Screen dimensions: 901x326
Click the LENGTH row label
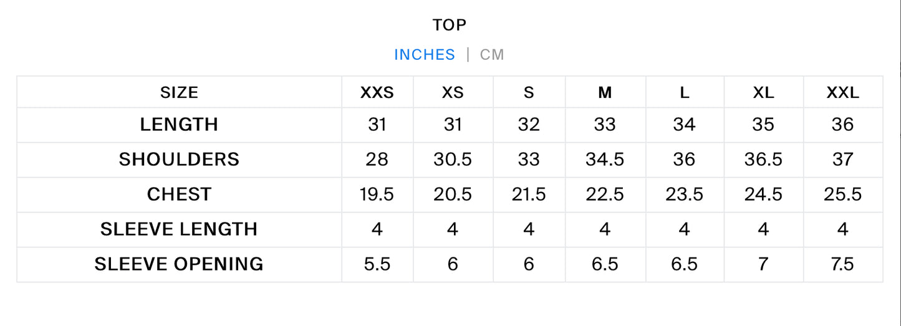click(x=179, y=125)
